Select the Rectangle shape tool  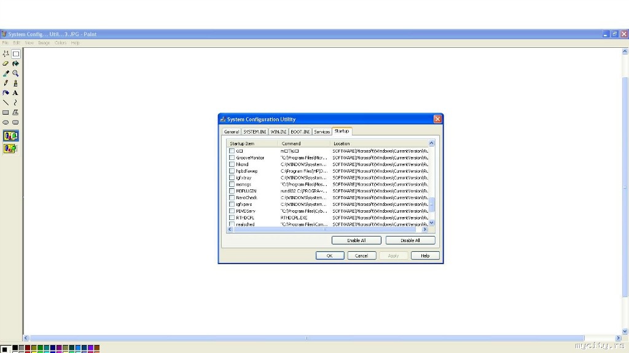pos(6,113)
